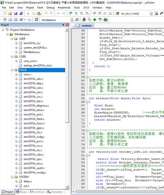
Task: Click the Undo arrow icon
Action: (46, 13)
